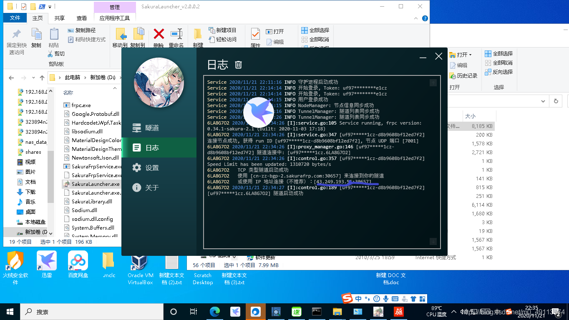Select Google.Protobuf.dll in the file list
Image resolution: width=569 pixels, height=320 pixels.
point(96,114)
